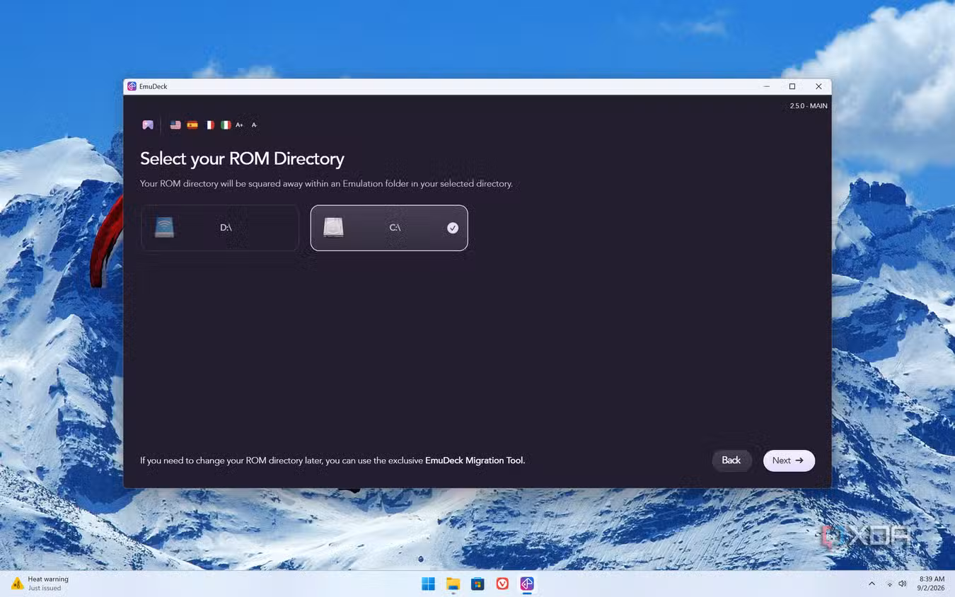This screenshot has height=597, width=955.
Task: Switch language using the French flag
Action: point(209,124)
